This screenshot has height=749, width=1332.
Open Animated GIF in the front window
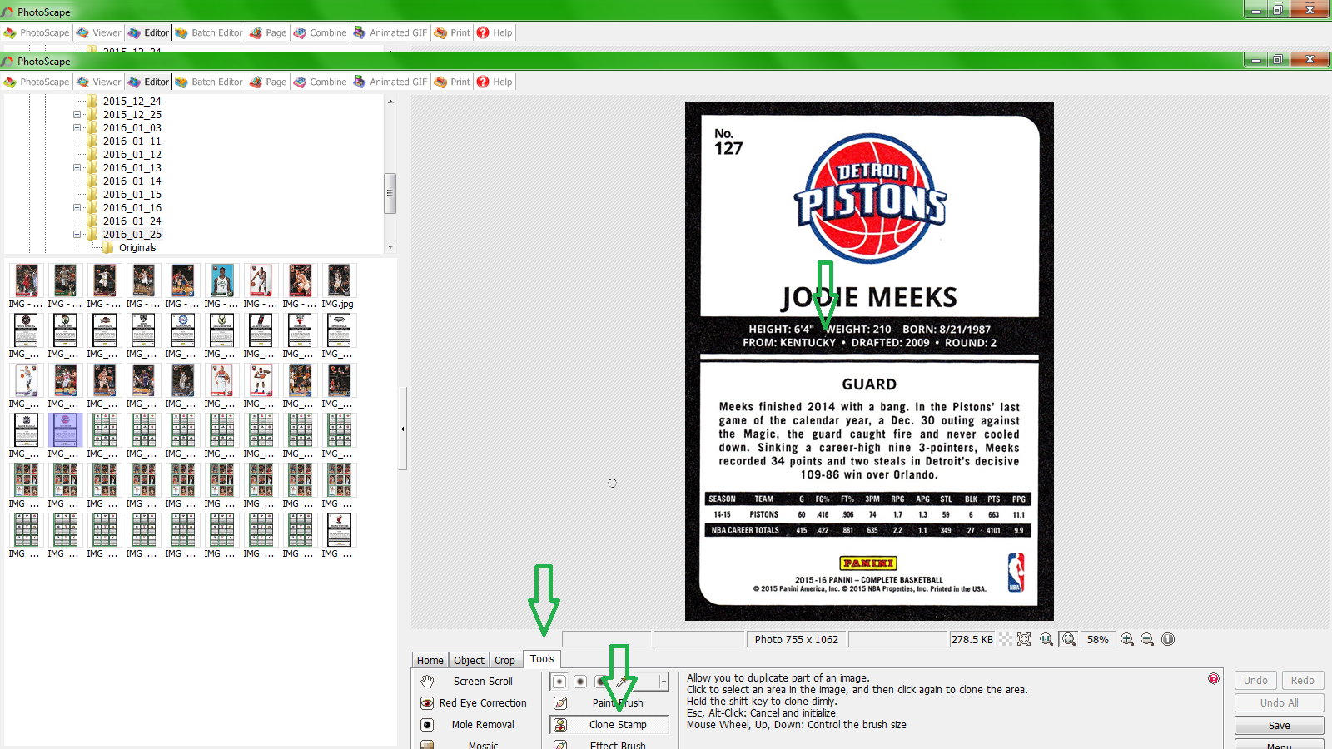coord(390,82)
